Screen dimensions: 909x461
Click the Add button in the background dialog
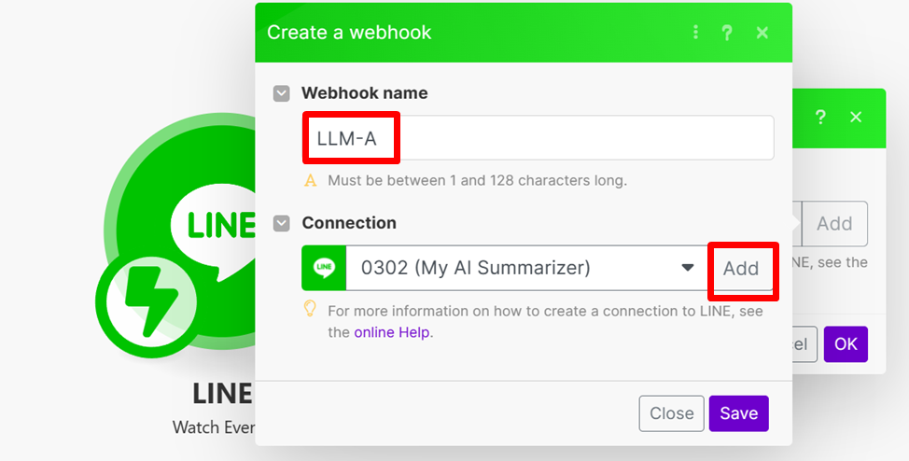[833, 224]
